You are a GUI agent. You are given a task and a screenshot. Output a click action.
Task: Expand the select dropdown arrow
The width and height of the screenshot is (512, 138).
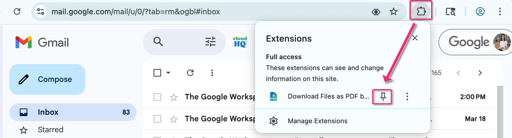[x=168, y=73]
